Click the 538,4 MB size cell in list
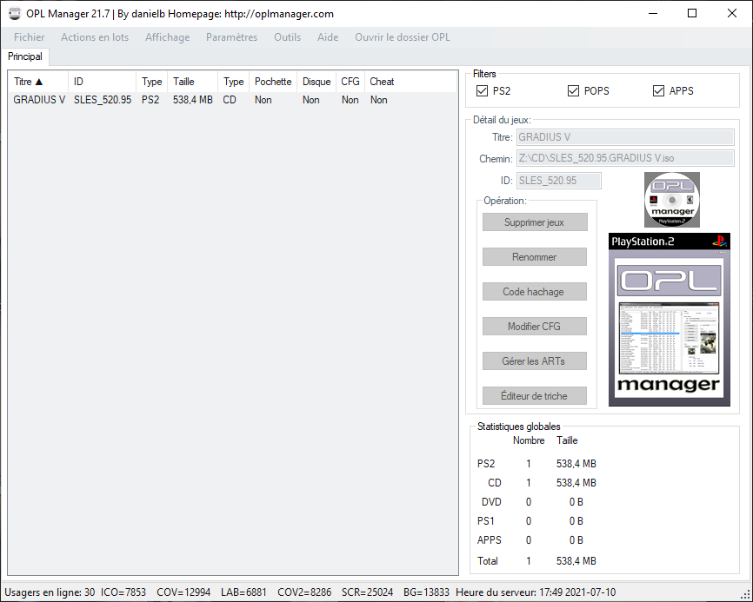753x602 pixels. 192,100
